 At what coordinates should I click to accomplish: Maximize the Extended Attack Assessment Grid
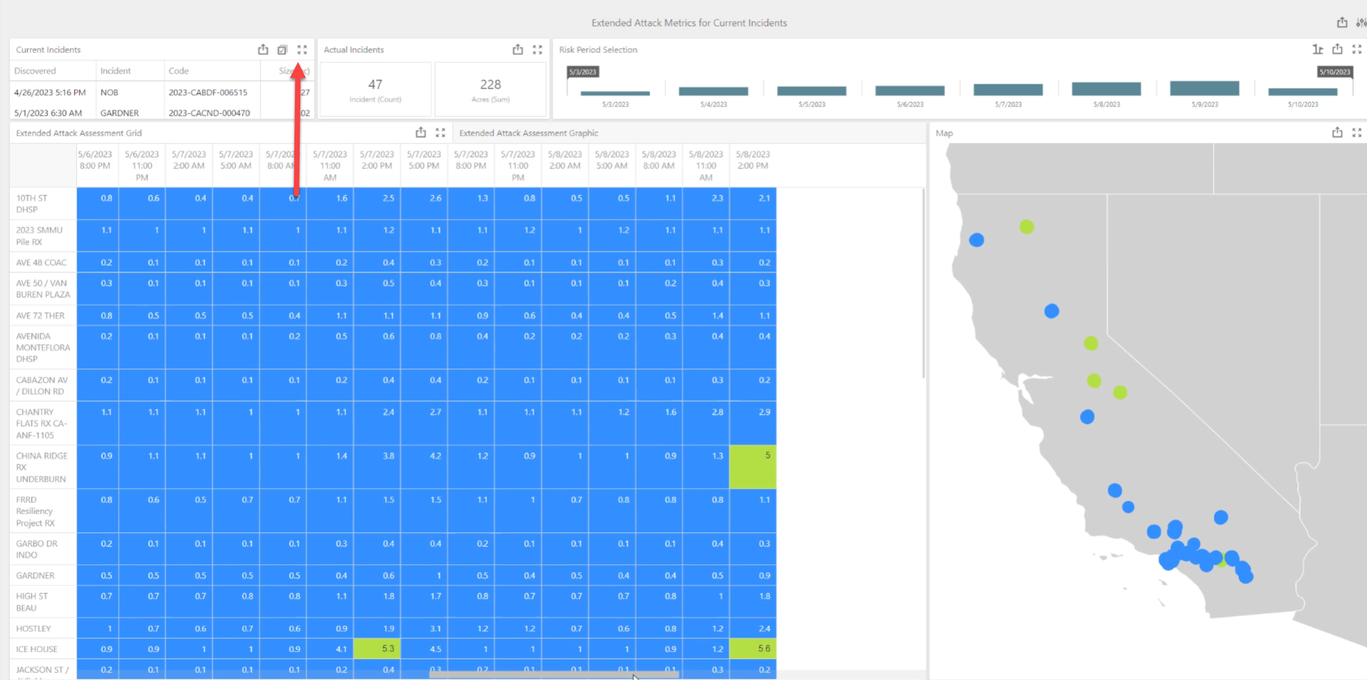(x=440, y=132)
